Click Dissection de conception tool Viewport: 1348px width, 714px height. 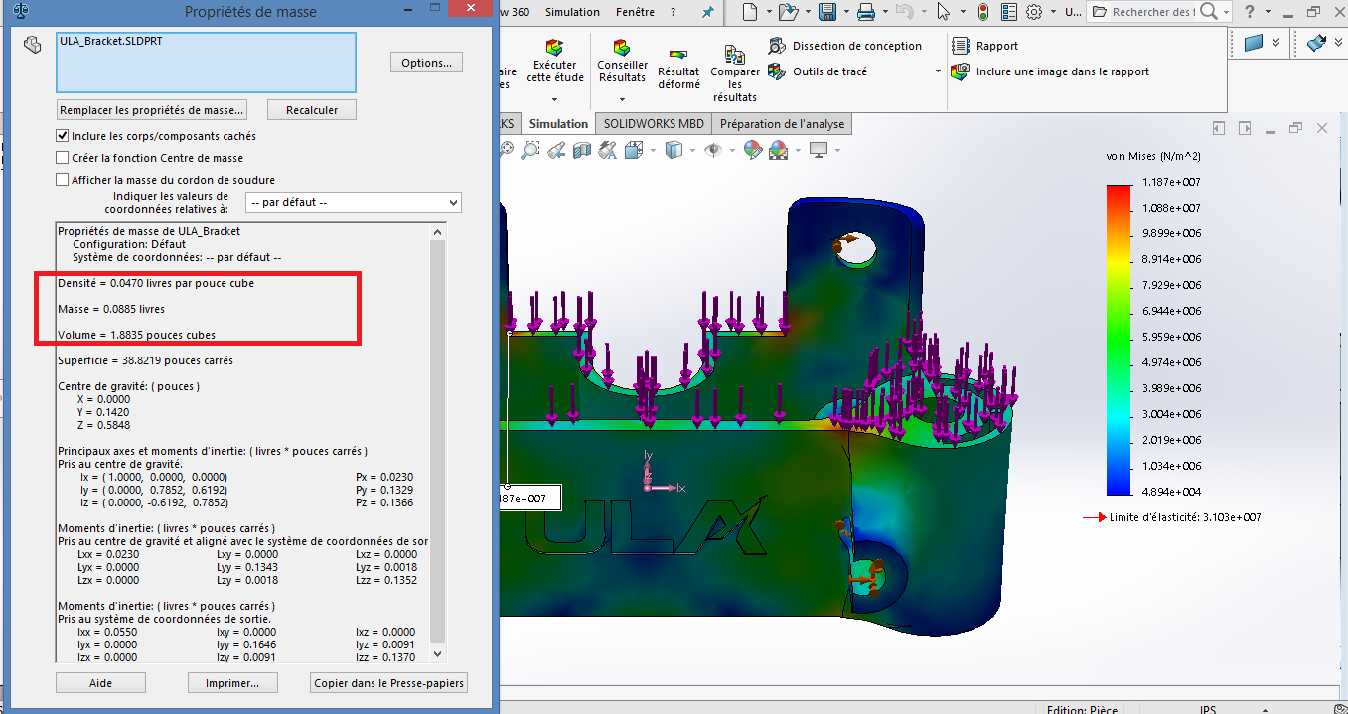click(845, 46)
